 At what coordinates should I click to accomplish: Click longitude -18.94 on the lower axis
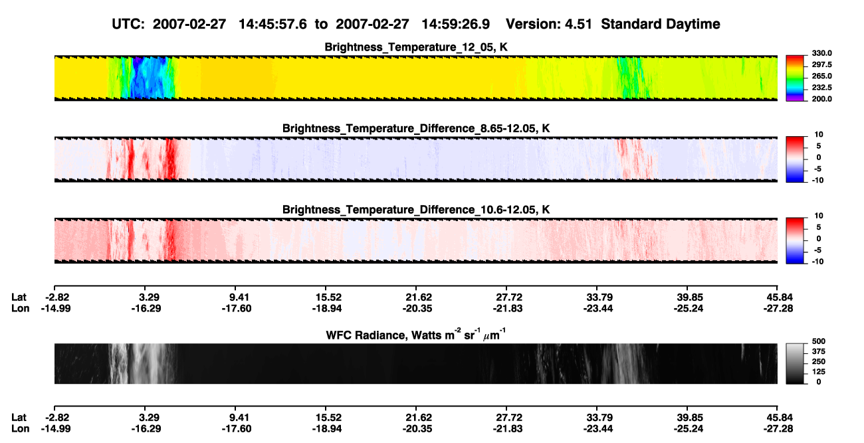pyautogui.click(x=327, y=428)
